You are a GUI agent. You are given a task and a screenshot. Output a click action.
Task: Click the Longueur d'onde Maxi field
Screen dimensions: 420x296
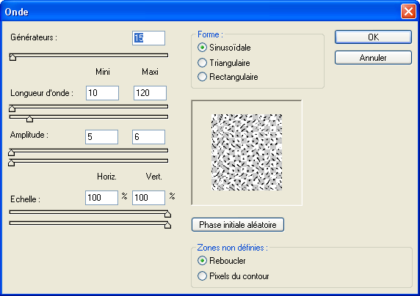(150, 93)
